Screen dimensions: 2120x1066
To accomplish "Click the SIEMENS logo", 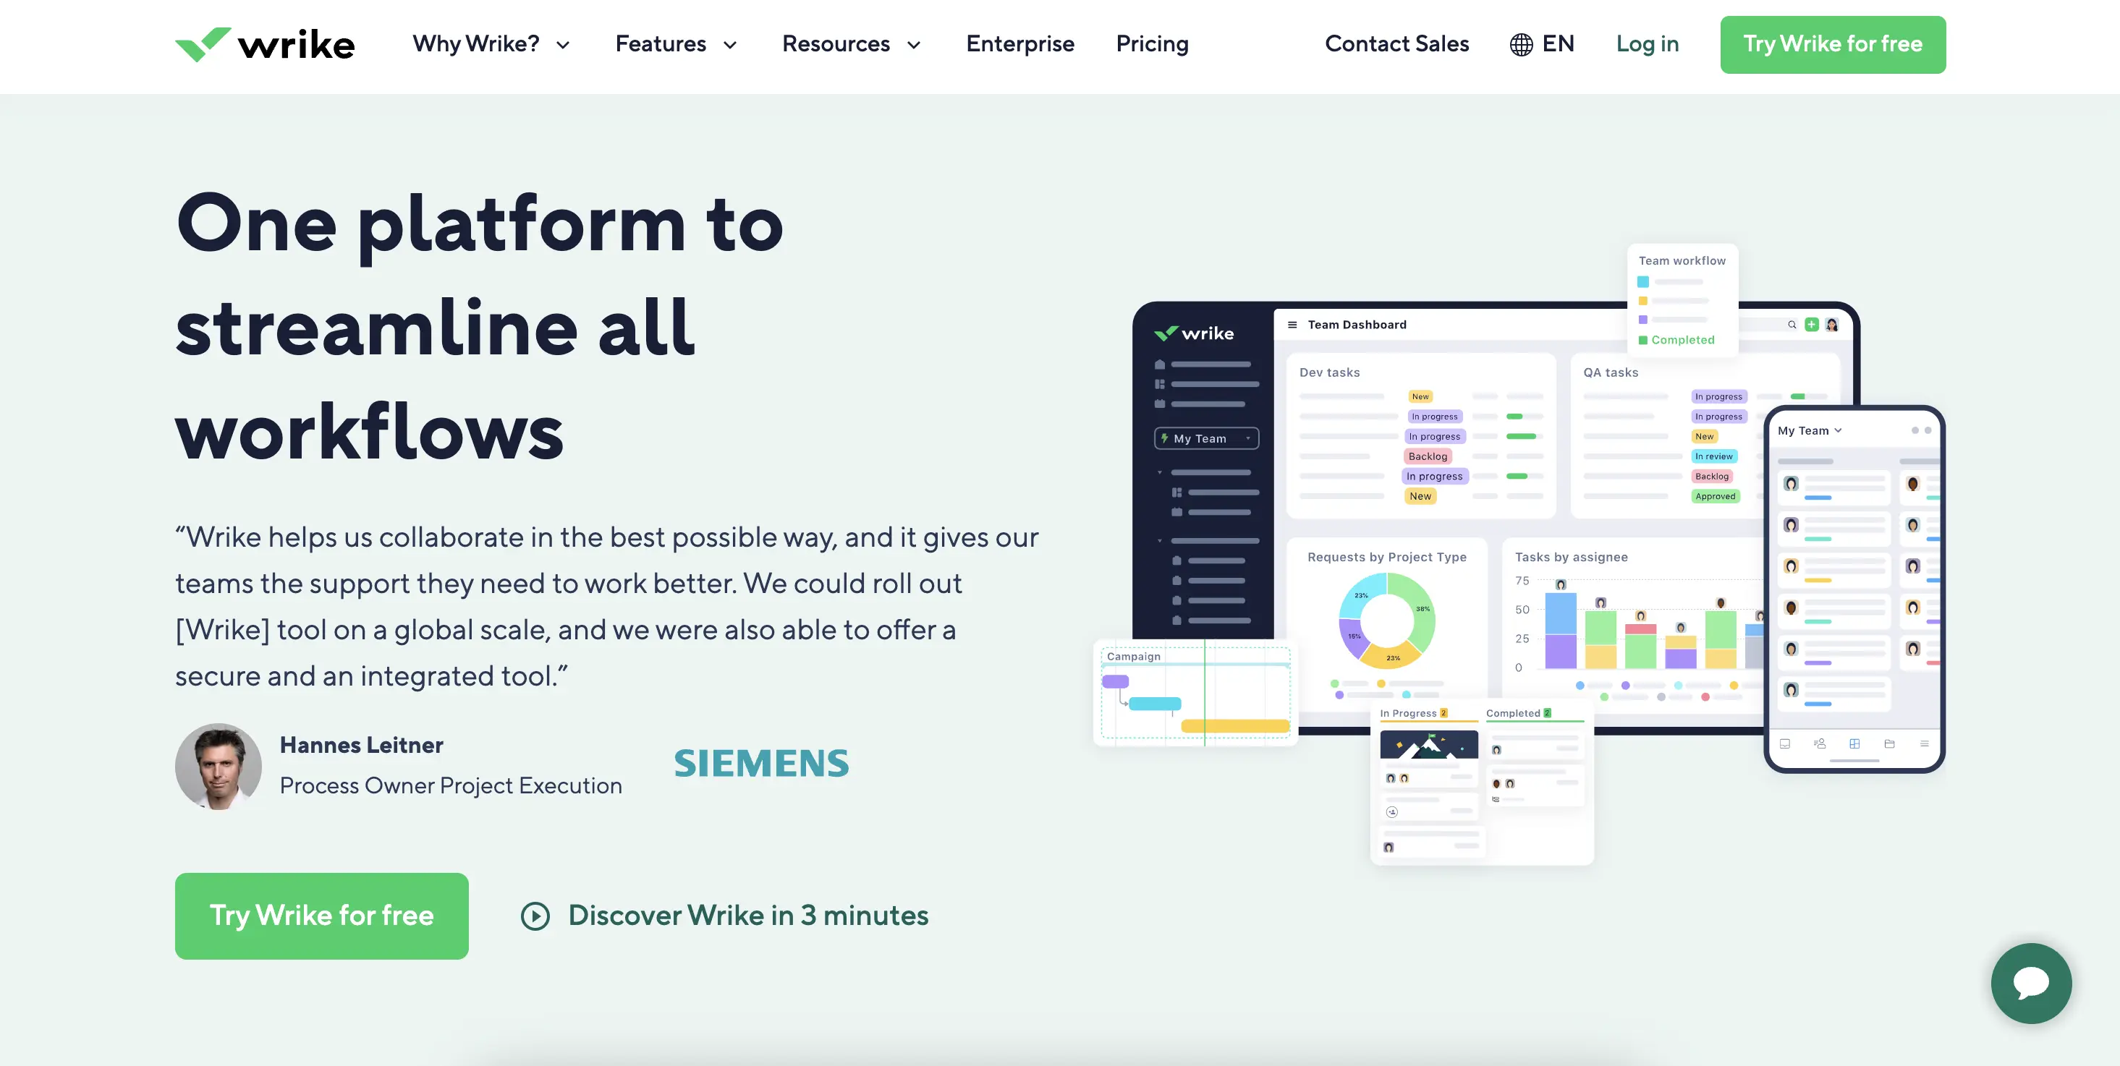I will click(x=761, y=763).
